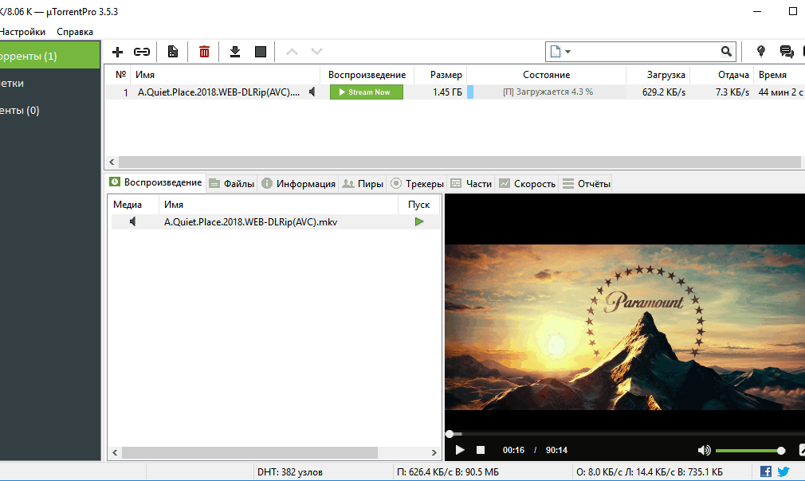The image size is (805, 481).
Task: Click Paramount video preview frame
Action: (x=625, y=327)
